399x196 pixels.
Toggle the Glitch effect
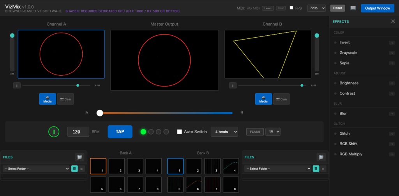pos(364,134)
